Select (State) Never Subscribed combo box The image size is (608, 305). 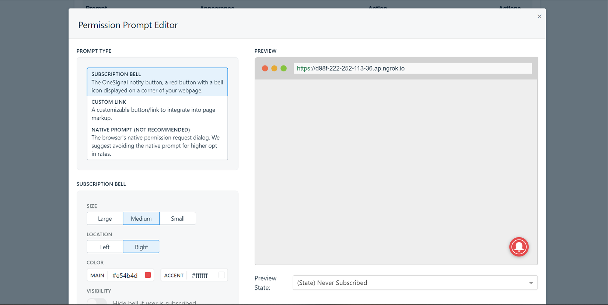(x=415, y=283)
